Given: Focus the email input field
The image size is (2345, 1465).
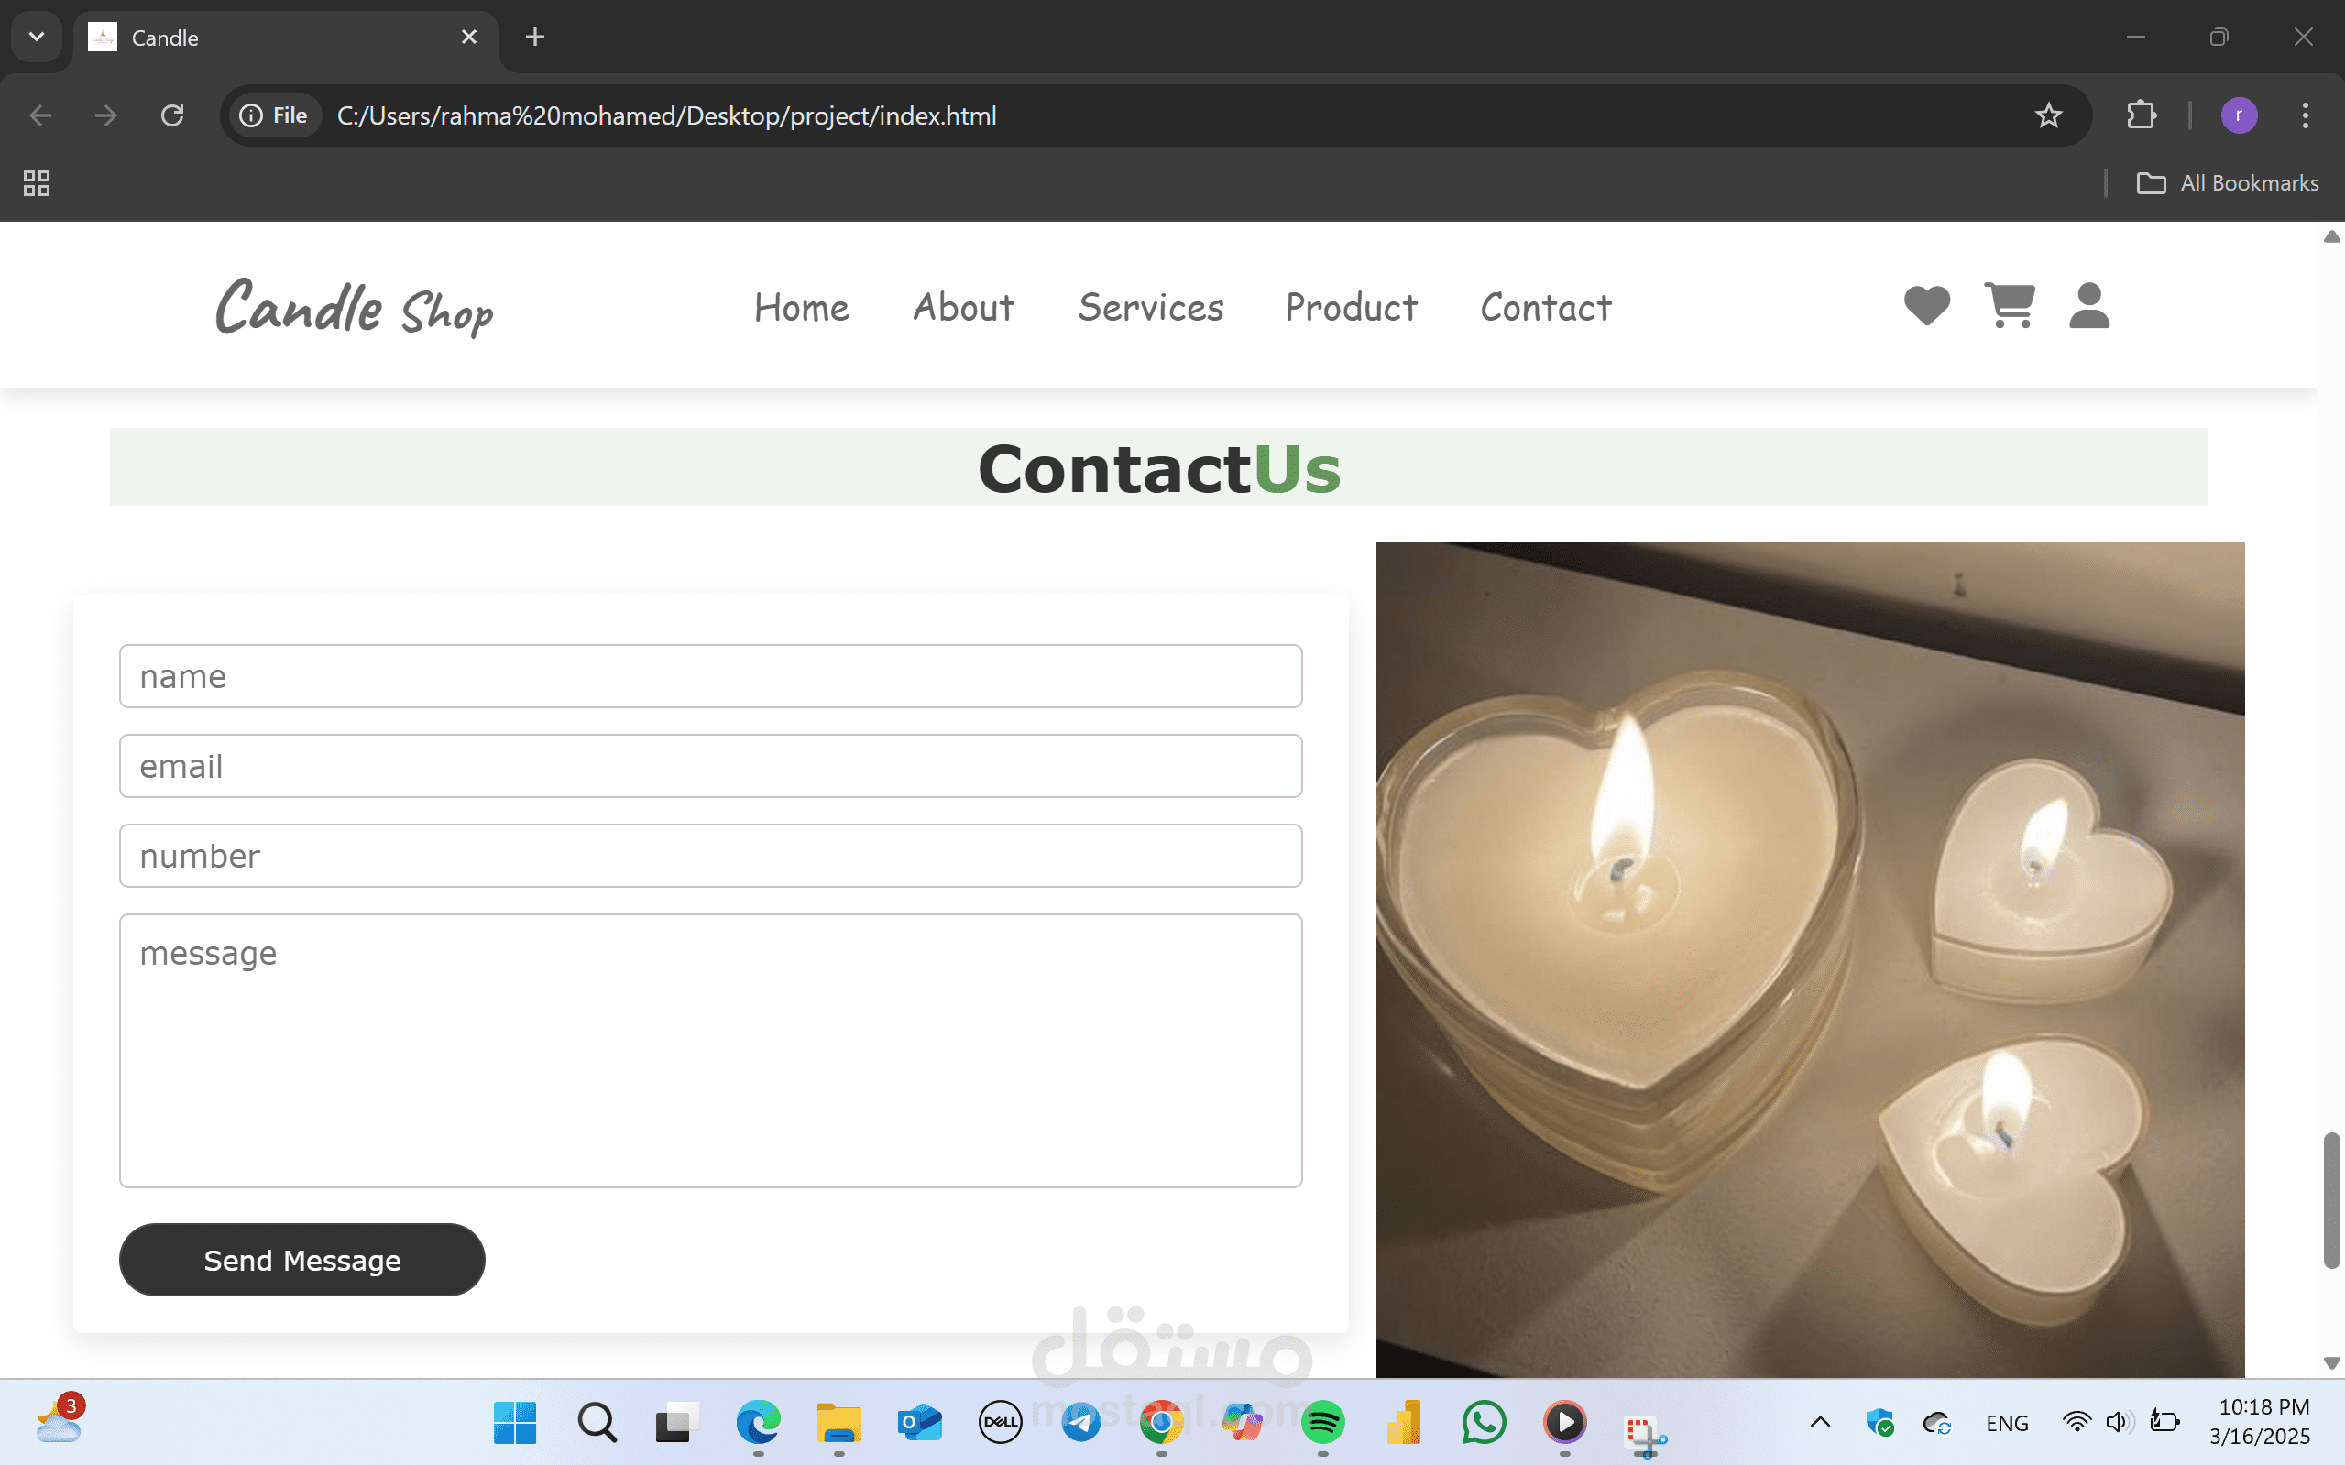Looking at the screenshot, I should 710,767.
